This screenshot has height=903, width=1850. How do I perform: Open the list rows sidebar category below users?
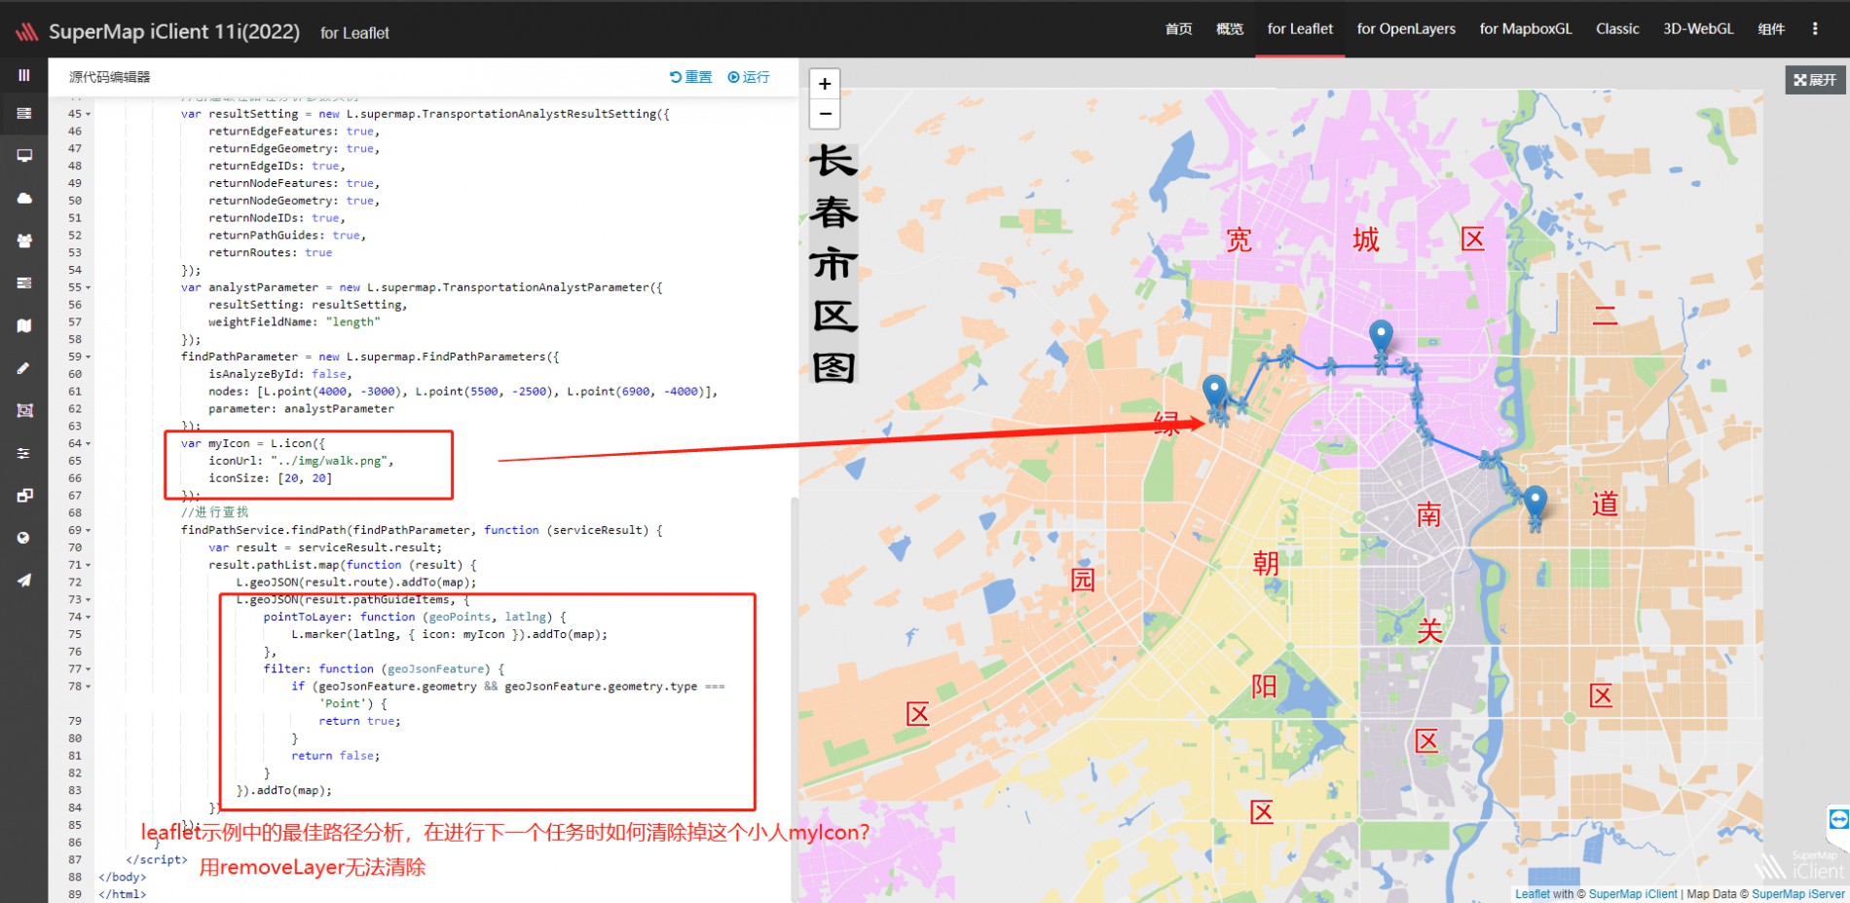24,282
